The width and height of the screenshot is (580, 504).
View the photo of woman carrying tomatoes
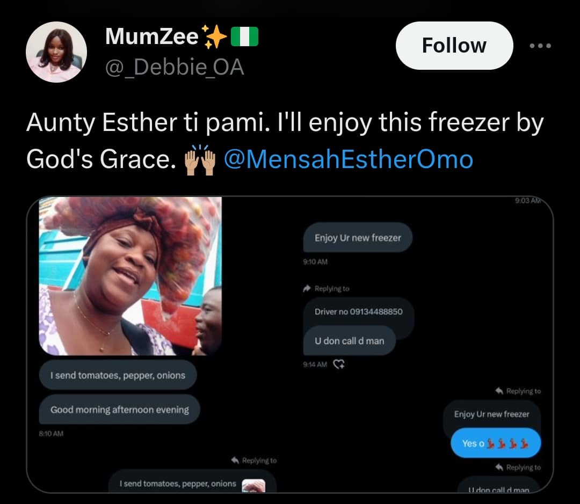[x=130, y=276]
